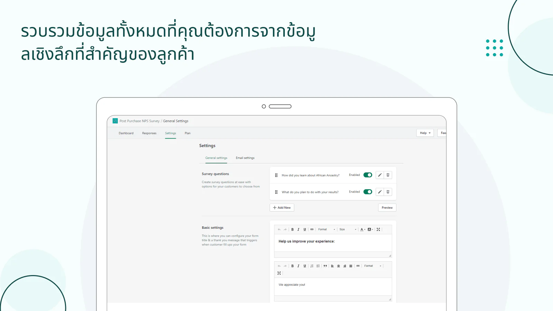Click the Preview button

pos(387,208)
